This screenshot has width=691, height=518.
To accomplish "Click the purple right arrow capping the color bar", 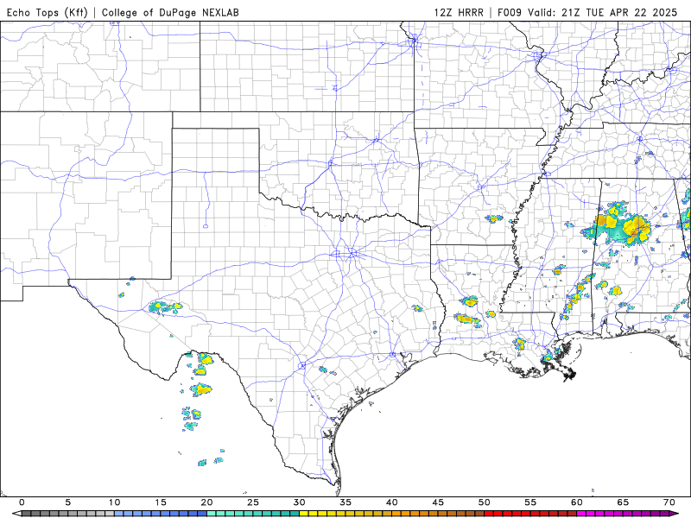I will (675, 514).
